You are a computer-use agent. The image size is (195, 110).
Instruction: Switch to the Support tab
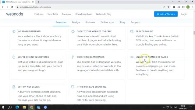pos(135,22)
